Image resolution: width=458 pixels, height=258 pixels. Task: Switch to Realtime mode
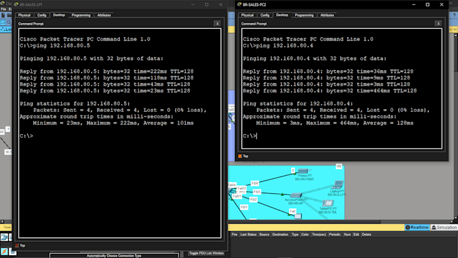click(x=417, y=227)
